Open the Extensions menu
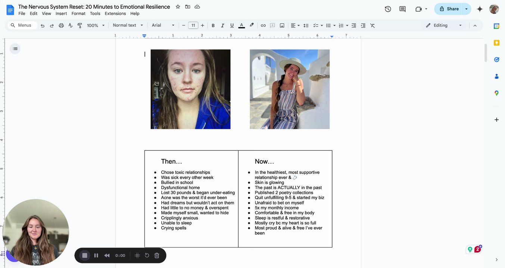Image resolution: width=505 pixels, height=268 pixels. pyautogui.click(x=115, y=13)
